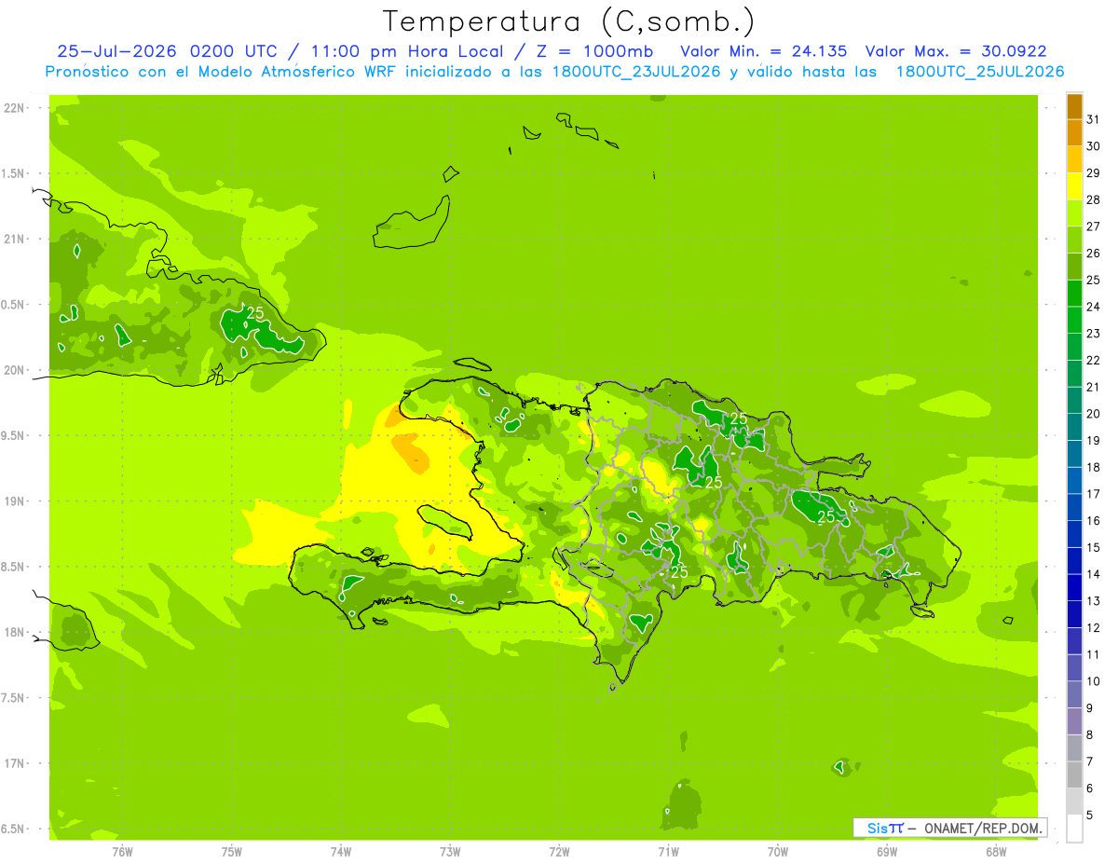This screenshot has height=864, width=1118.
Task: Click the '72W' longitude axis label
Action: (x=560, y=852)
